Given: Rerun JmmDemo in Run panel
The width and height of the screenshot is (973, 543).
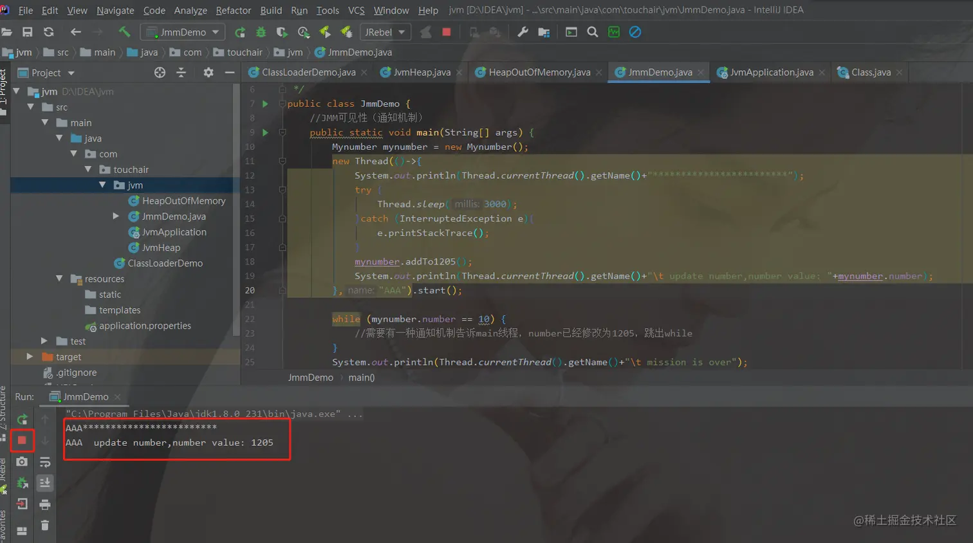Looking at the screenshot, I should click(x=22, y=419).
